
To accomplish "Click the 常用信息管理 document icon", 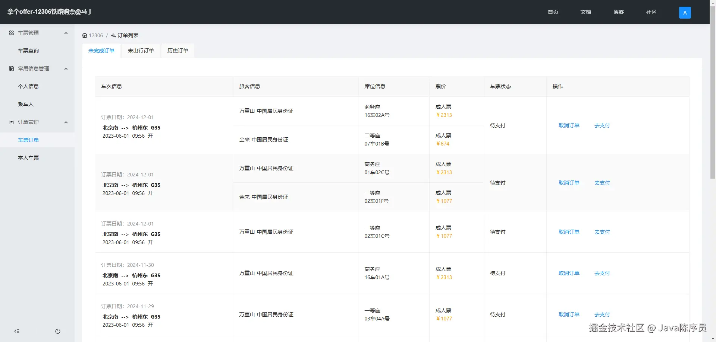I will [x=12, y=68].
